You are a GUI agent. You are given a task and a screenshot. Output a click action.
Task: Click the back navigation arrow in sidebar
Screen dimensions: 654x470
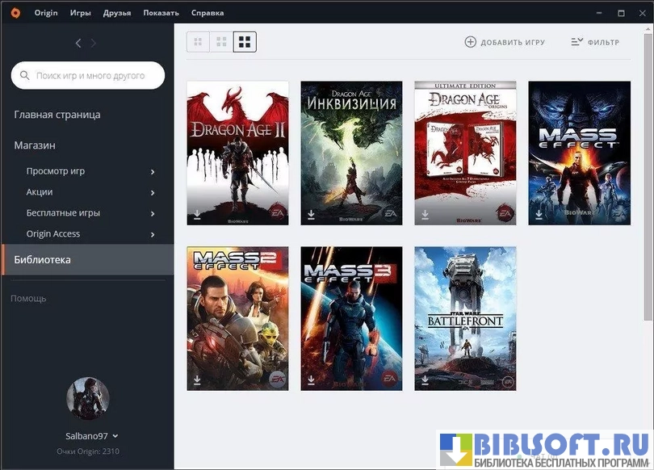click(x=78, y=43)
